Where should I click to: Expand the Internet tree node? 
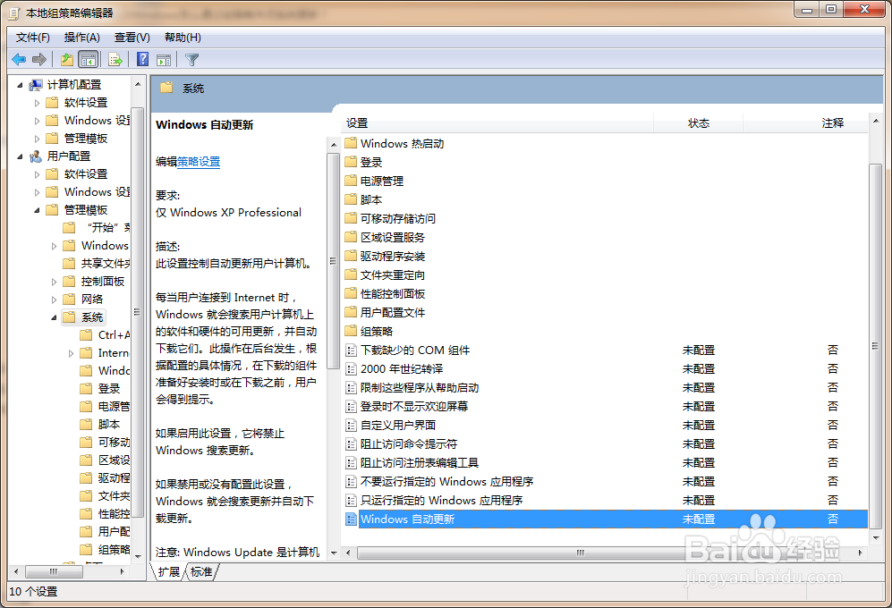click(x=71, y=352)
